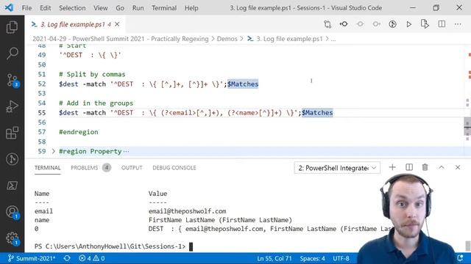The height and width of the screenshot is (264, 471).
Task: Split the terminal panel
Action: point(409,167)
